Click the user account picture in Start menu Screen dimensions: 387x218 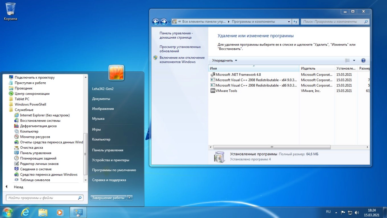(116, 73)
